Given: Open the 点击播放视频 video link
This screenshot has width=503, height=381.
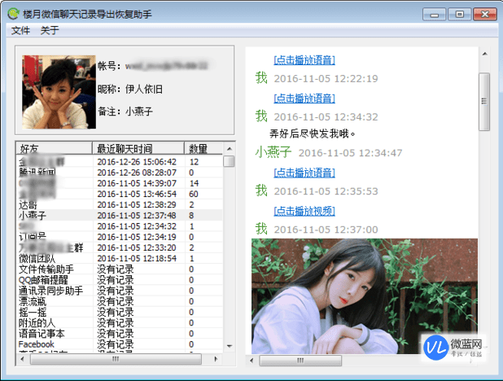Looking at the screenshot, I should [304, 211].
